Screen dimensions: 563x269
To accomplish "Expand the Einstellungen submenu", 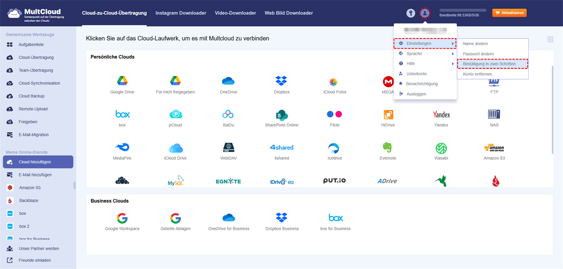I will tap(426, 44).
